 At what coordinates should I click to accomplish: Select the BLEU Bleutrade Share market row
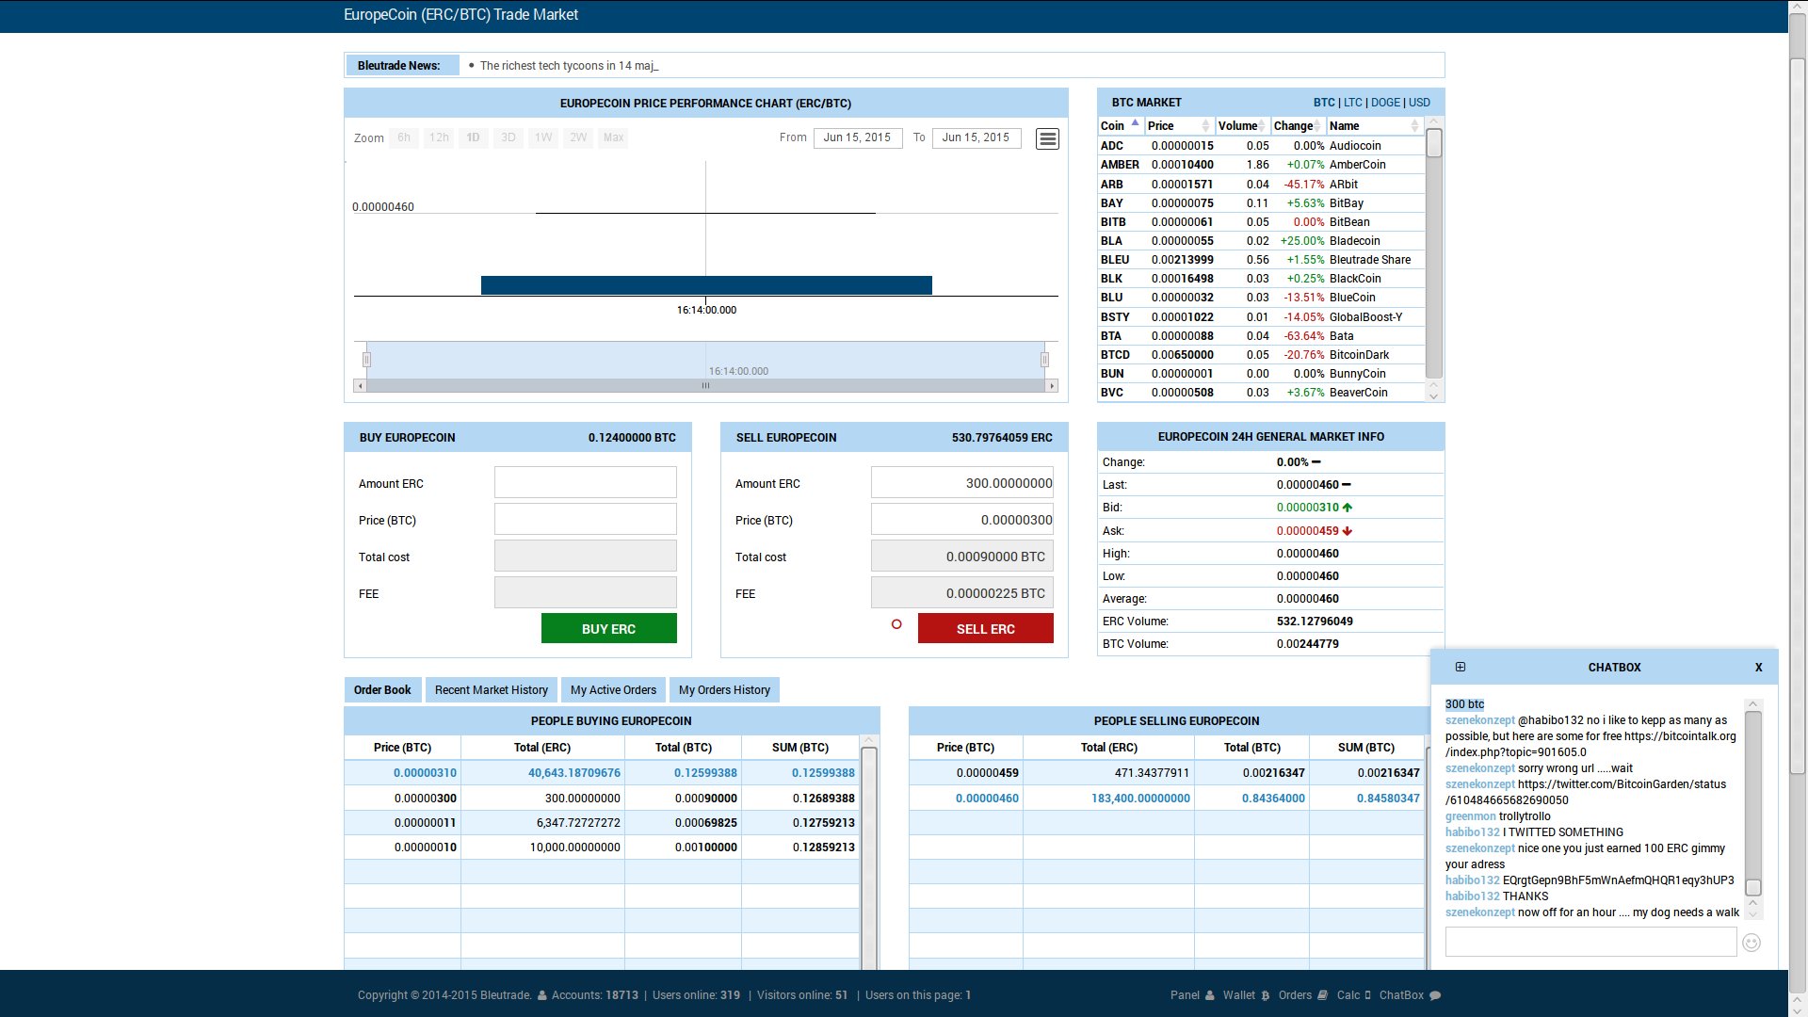pyautogui.click(x=1261, y=260)
